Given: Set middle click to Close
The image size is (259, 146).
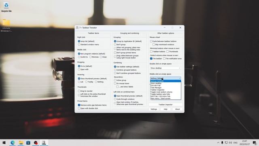Looking at the screenshot, I should [103, 57].
